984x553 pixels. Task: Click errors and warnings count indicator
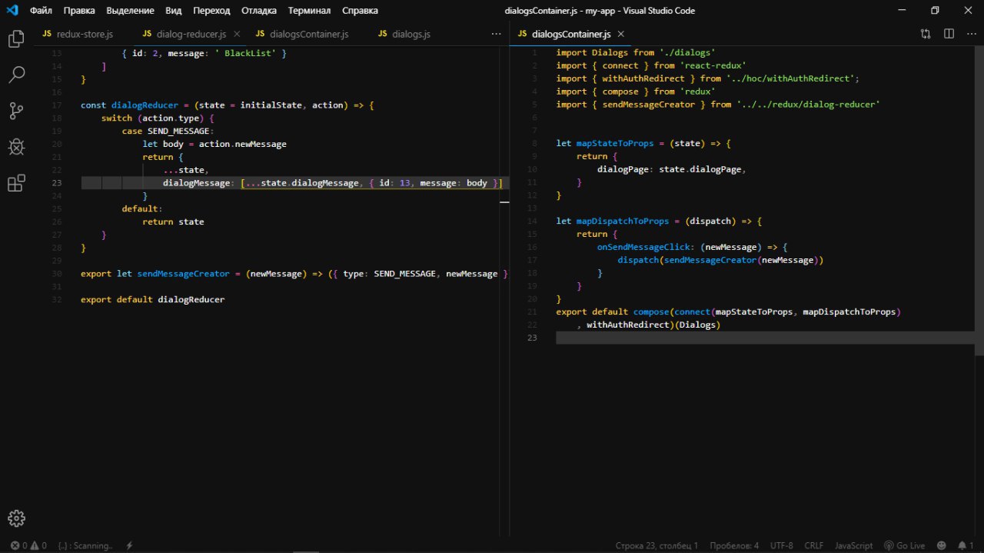(28, 545)
